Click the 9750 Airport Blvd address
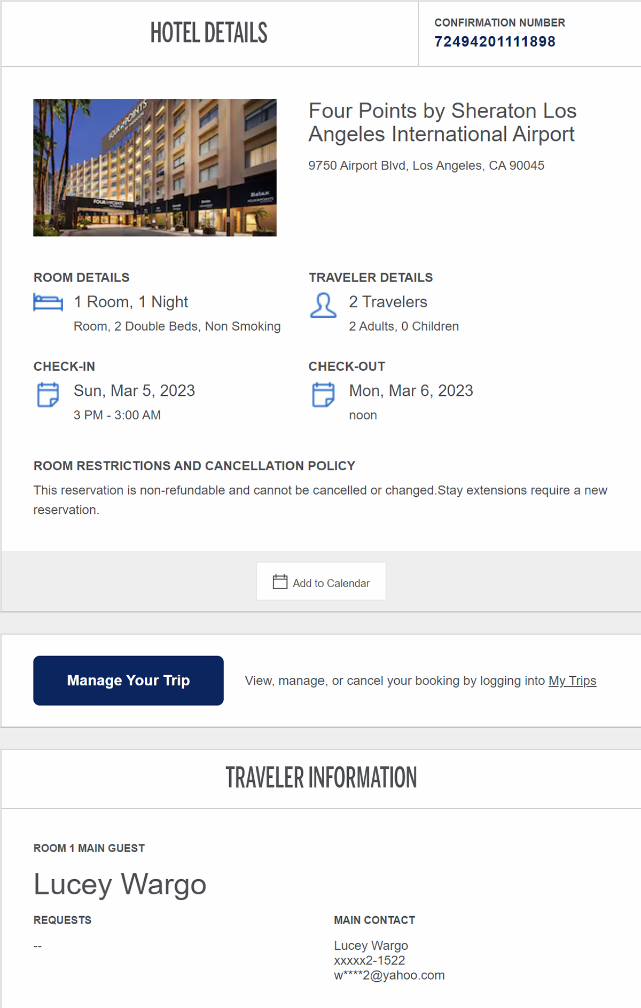The height and width of the screenshot is (1008, 641). pos(426,166)
